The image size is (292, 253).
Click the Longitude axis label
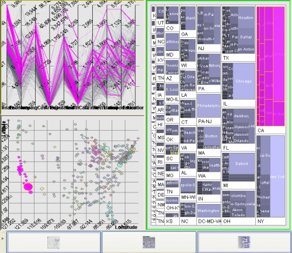[126, 227]
